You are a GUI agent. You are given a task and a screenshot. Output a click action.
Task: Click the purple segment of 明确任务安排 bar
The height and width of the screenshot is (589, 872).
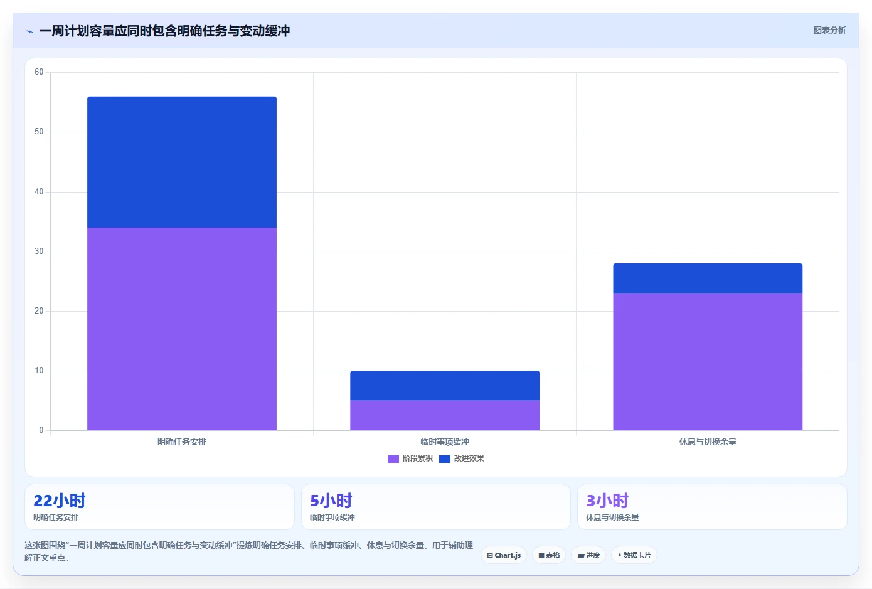182,329
